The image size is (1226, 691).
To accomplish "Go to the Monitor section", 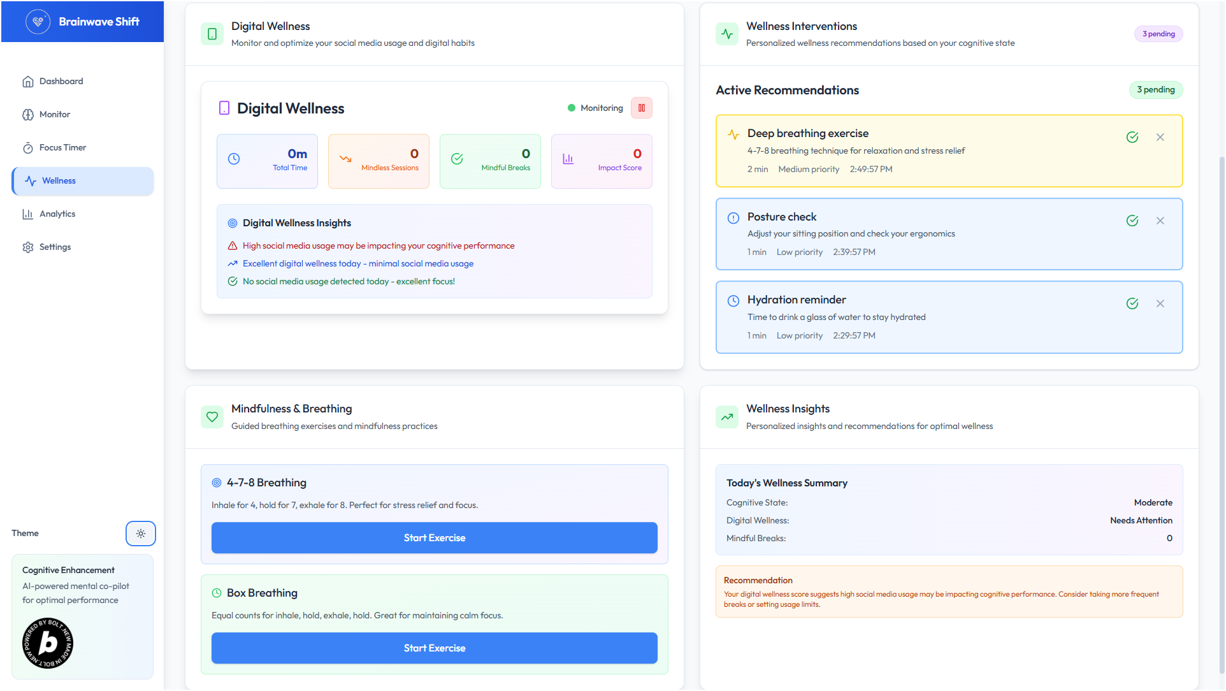I will click(55, 114).
